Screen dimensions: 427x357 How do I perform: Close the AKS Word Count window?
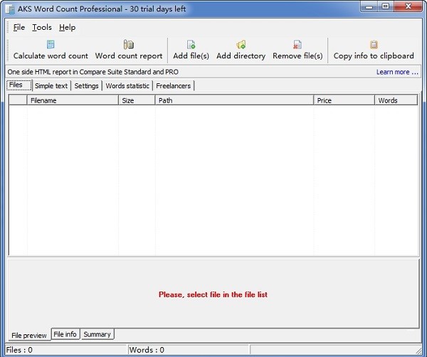click(408, 6)
